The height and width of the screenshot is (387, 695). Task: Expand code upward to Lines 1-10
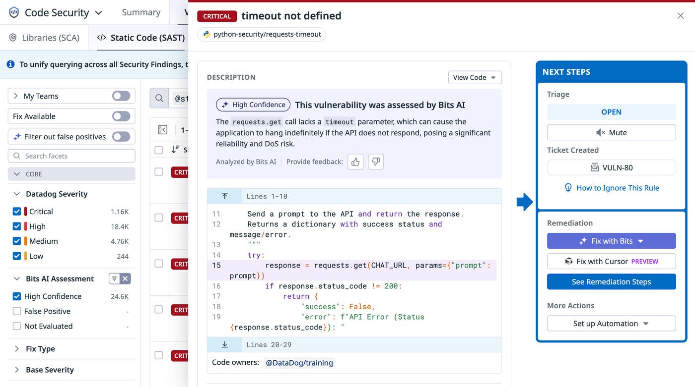[x=224, y=196]
